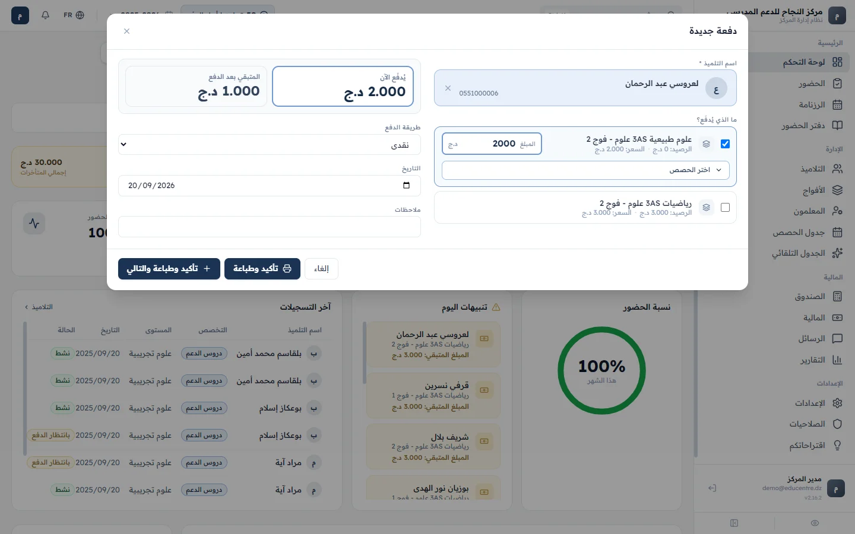Open the اختر الحصص sessions dropdown
This screenshot has width=855, height=534.
tap(585, 170)
